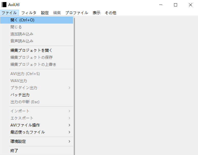
Task: Select 音声読み込み menu entry
Action: tap(37, 41)
